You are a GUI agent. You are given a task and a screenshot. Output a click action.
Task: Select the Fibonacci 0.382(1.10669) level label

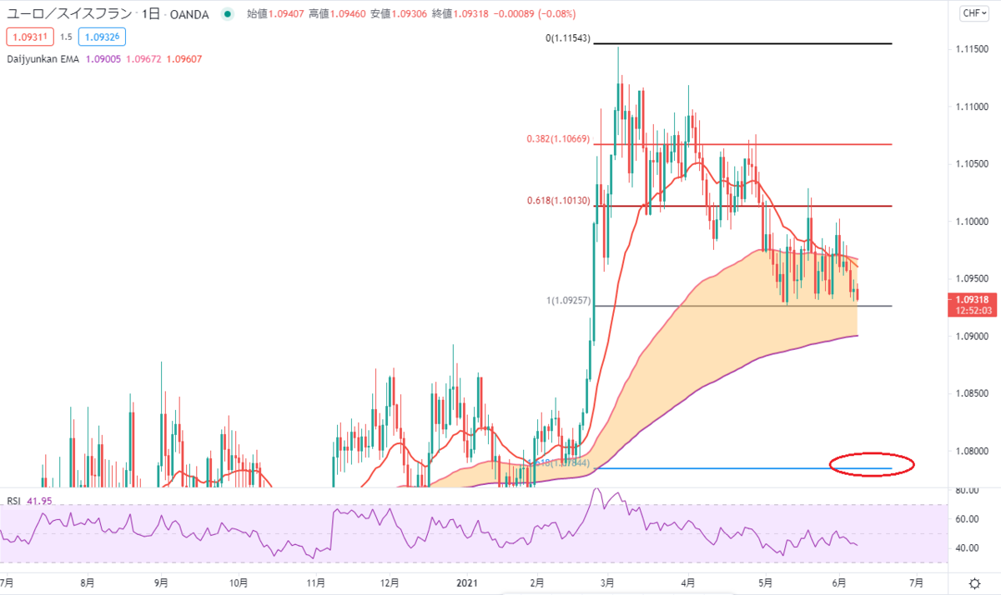coord(558,140)
